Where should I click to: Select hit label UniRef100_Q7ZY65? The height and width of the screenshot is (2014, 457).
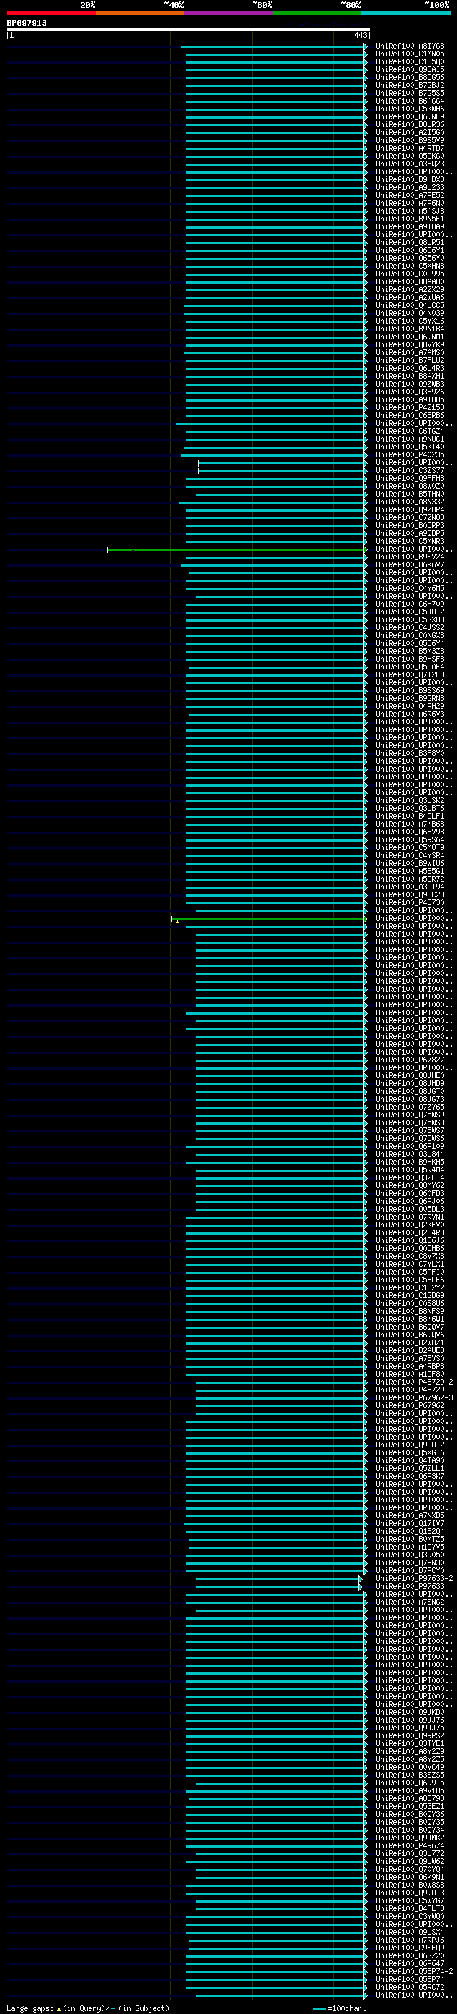coord(410,1107)
